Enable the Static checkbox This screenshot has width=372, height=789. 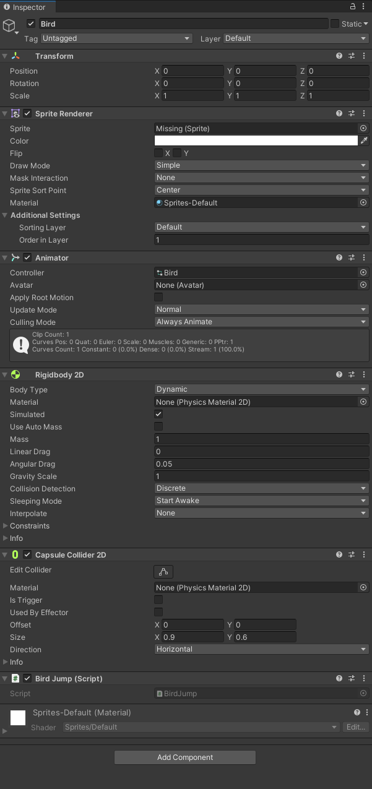335,24
